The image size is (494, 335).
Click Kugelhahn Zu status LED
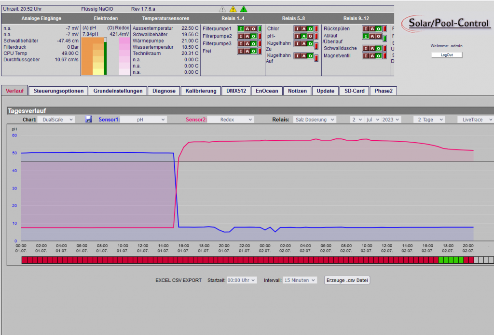point(316,46)
